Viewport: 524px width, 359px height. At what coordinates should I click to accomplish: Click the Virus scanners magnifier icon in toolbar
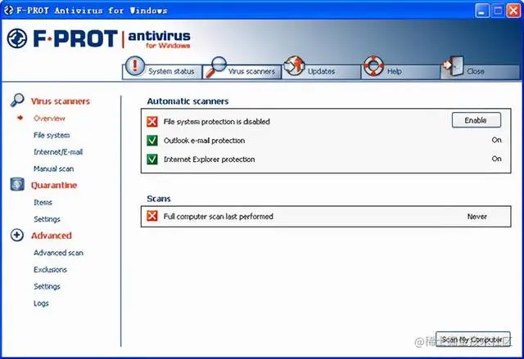[215, 67]
